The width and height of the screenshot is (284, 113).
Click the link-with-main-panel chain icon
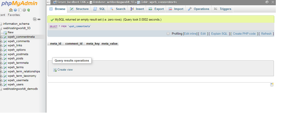point(39,19)
